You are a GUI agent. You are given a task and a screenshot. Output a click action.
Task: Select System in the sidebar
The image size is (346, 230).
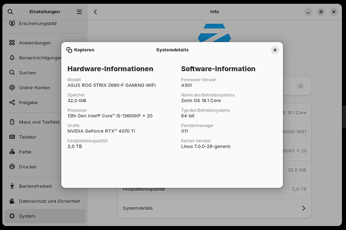tap(45, 216)
